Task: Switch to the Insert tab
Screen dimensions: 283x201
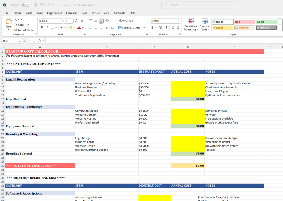Action: click(29, 13)
